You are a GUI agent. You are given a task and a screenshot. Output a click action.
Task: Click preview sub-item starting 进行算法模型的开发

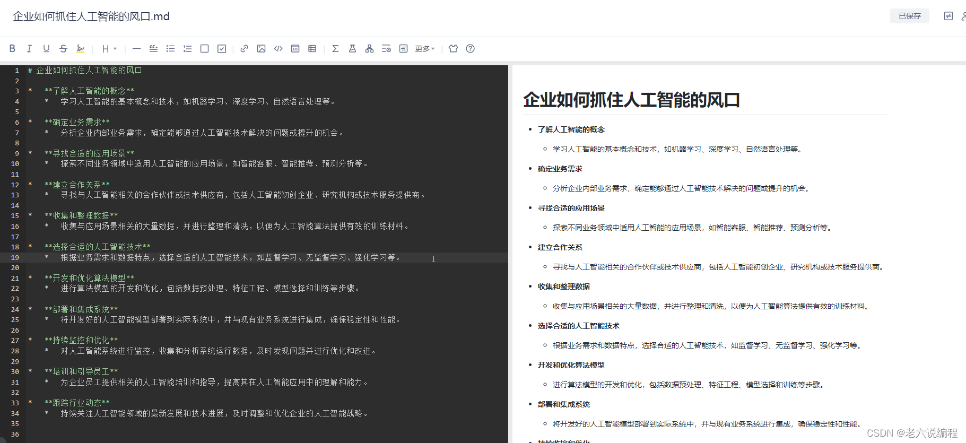coord(689,385)
